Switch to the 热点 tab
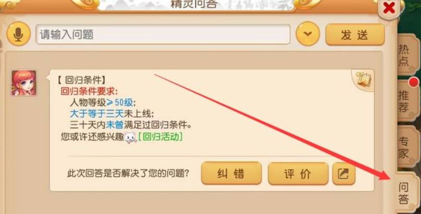This screenshot has width=421, height=214. tap(404, 55)
